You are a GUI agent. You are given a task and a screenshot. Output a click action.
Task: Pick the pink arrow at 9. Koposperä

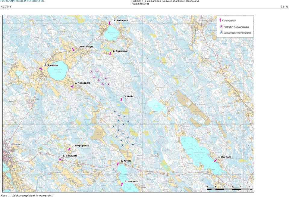pos(72,86)
